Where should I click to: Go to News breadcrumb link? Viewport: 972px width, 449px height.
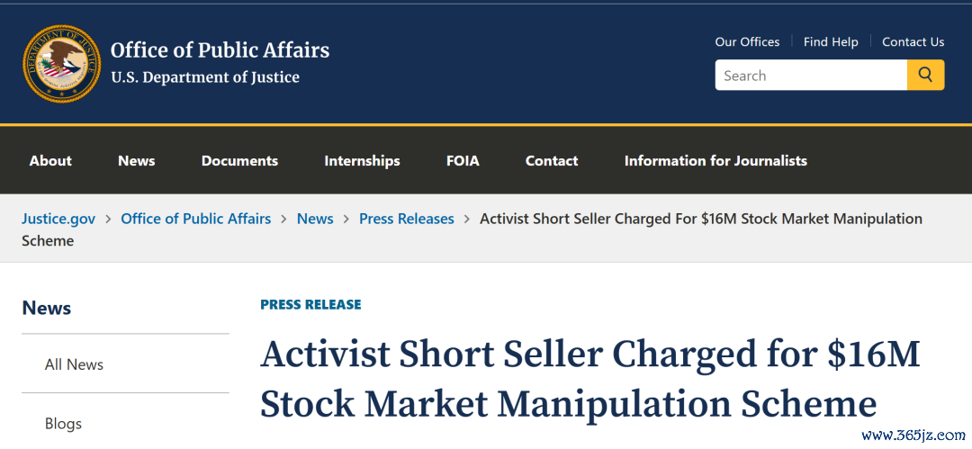point(315,219)
